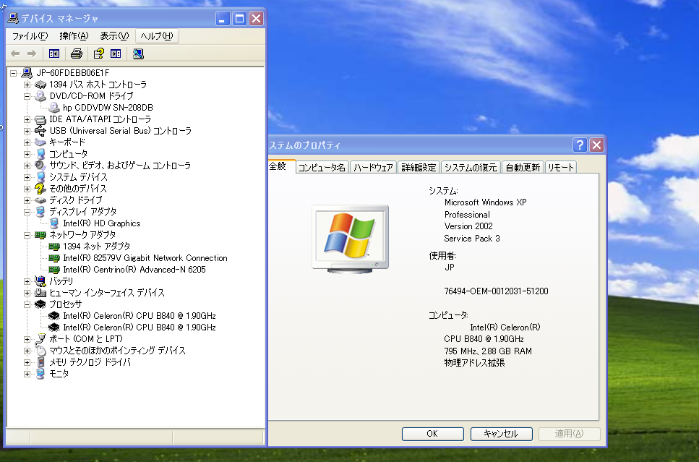Click the Centrino Advanced-N 6205 adapter icon

pyautogui.click(x=54, y=270)
